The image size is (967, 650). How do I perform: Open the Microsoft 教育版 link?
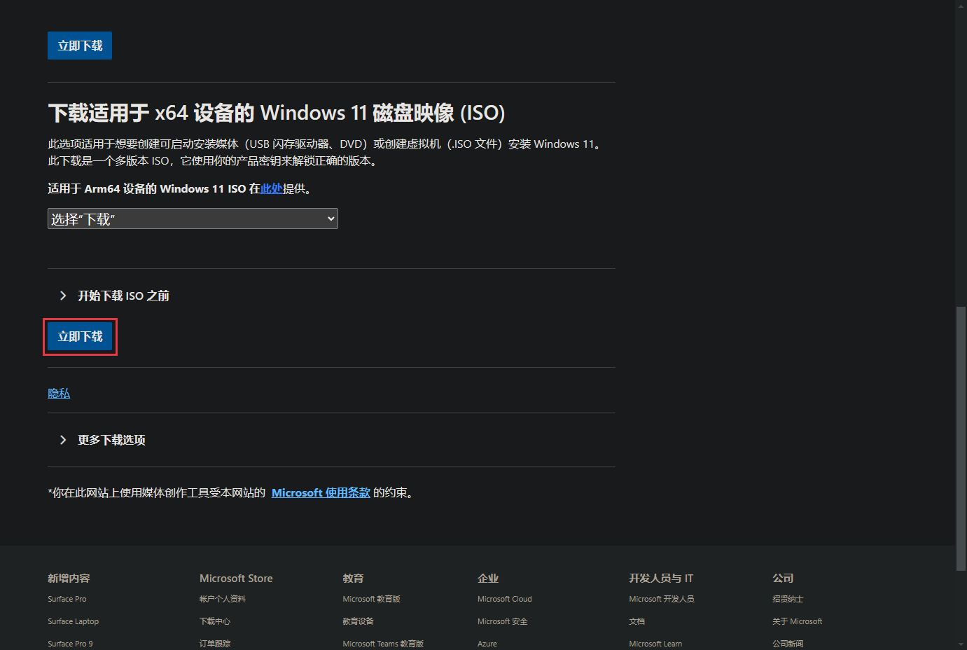click(x=371, y=599)
